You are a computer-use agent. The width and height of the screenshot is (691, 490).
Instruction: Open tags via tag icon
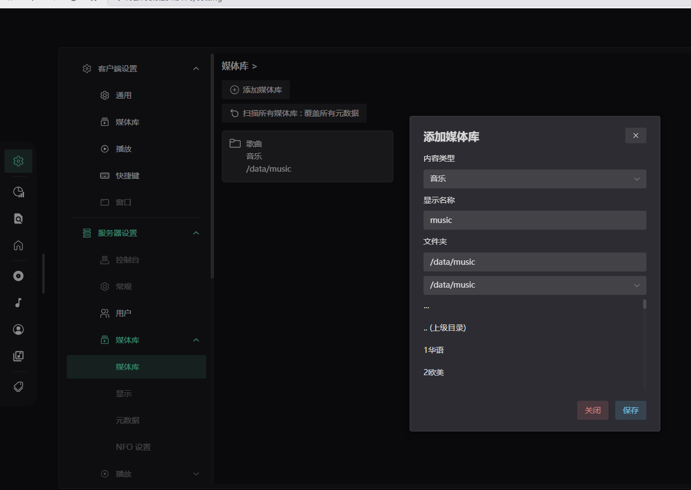point(18,387)
